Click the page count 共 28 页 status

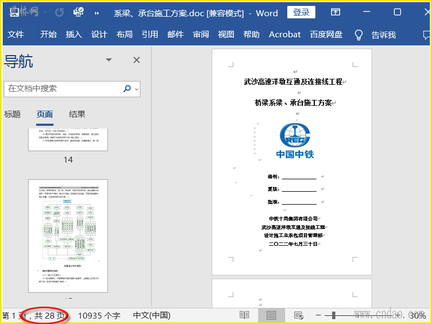pos(49,315)
